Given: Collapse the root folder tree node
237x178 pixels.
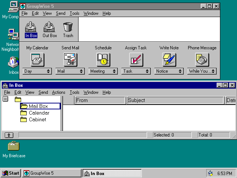Looking at the screenshot, I should coord(6,99).
